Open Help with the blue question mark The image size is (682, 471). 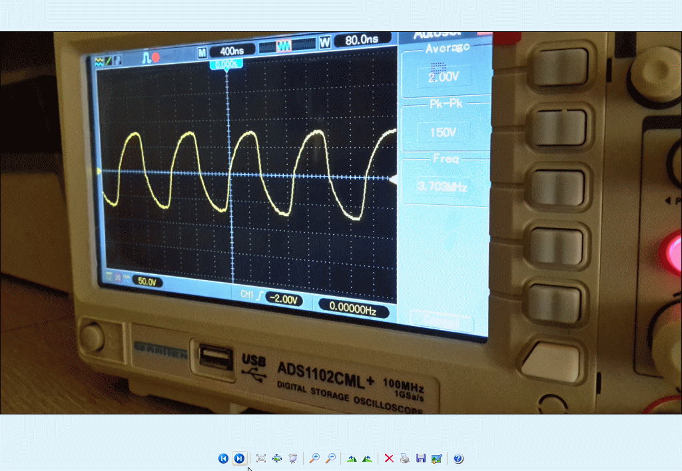(x=458, y=458)
